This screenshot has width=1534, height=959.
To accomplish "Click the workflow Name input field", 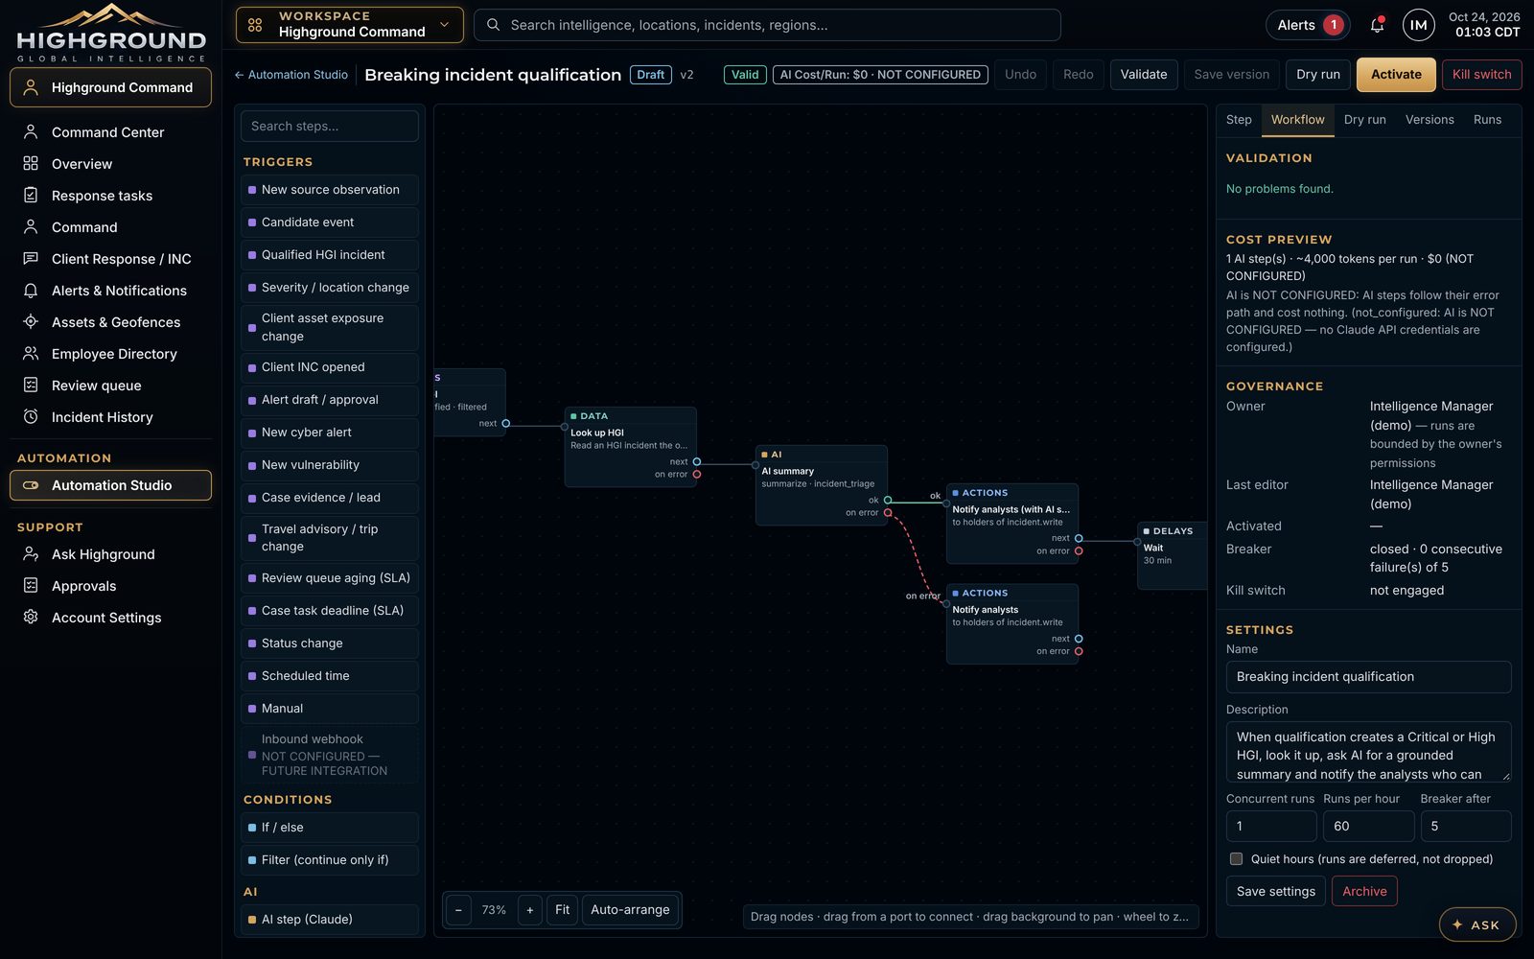I will [1368, 677].
